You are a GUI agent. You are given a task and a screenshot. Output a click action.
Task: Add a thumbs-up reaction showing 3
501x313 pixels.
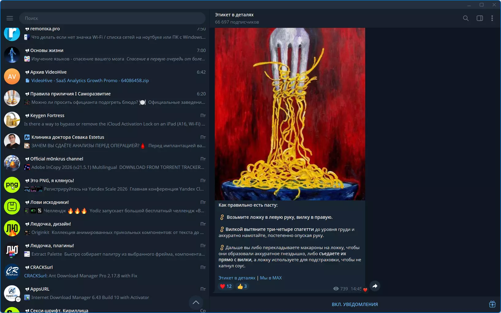(x=242, y=286)
